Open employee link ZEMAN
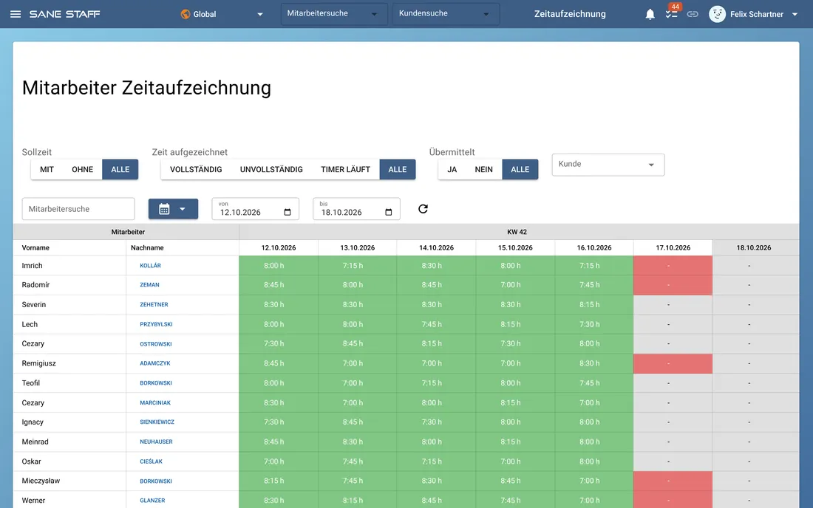Viewport: 813px width, 508px height. (x=149, y=285)
